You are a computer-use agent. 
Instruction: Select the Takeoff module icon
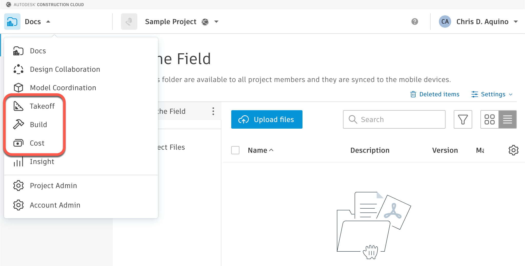pyautogui.click(x=18, y=106)
